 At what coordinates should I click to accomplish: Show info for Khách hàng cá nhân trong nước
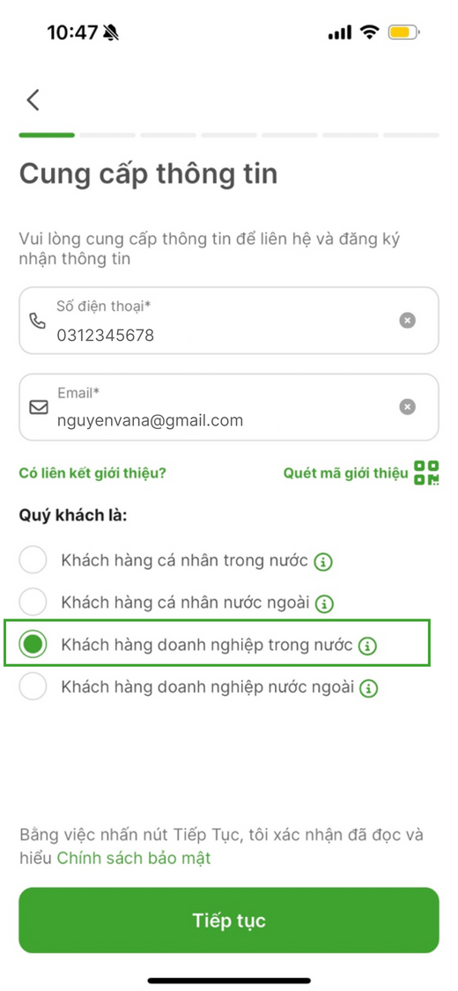point(323,561)
